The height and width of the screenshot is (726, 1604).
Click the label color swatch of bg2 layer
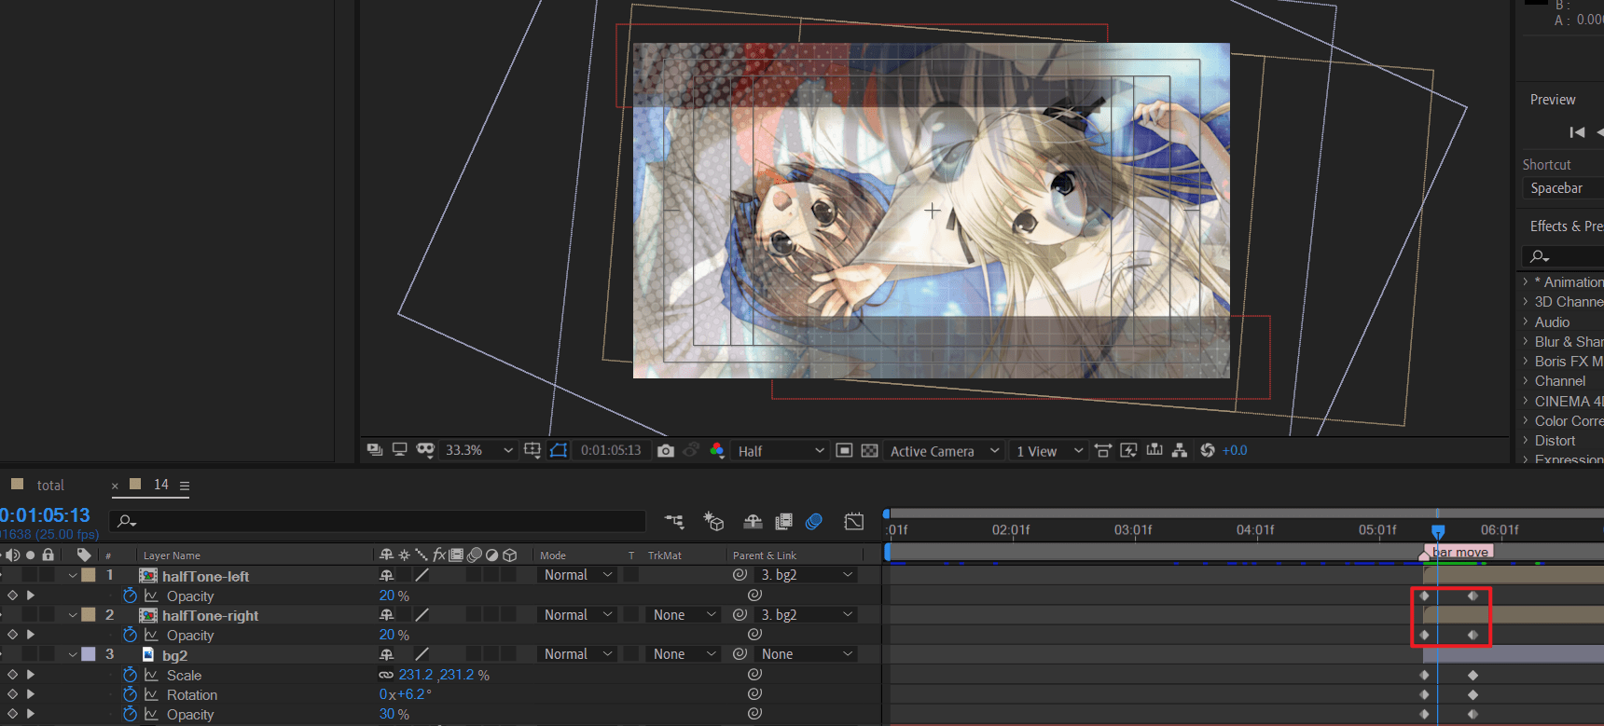coord(89,654)
